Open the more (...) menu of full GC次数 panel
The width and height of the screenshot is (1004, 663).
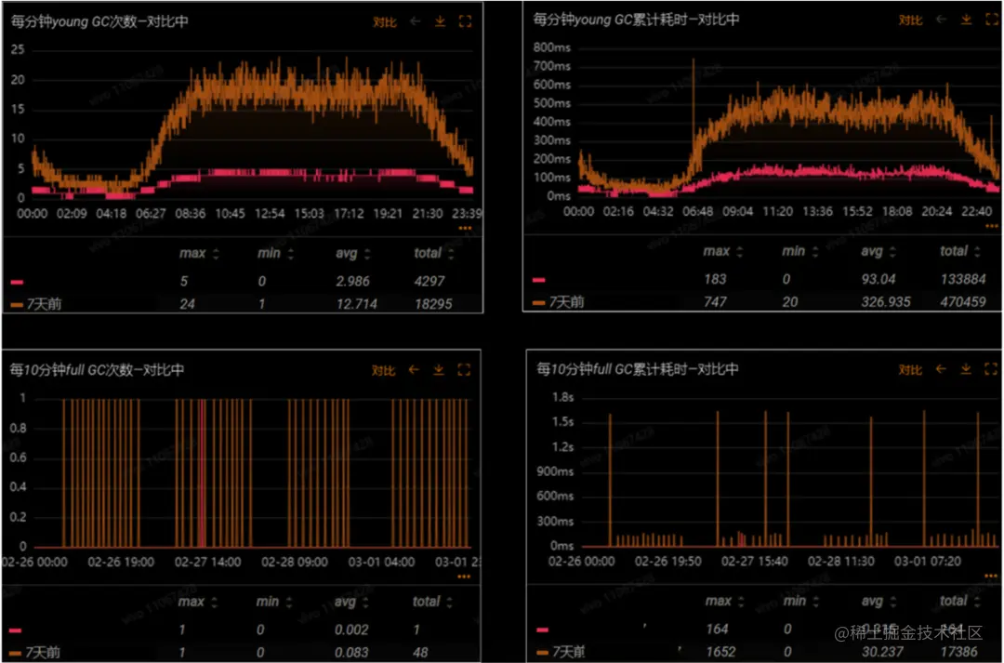[464, 577]
